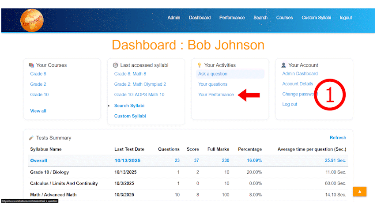Click the Percentage column header

point(250,149)
